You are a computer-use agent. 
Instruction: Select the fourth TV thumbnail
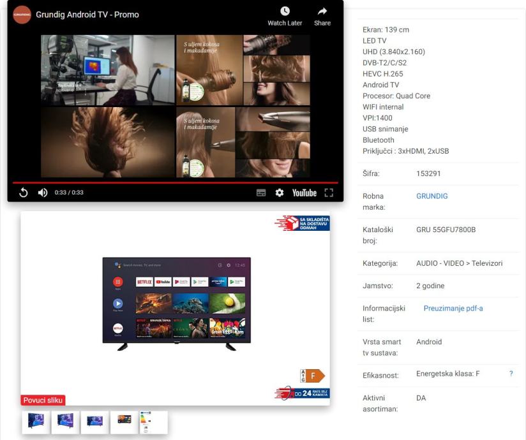pos(124,422)
